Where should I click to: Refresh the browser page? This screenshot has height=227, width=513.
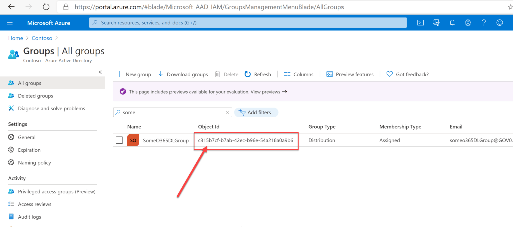(46, 7)
